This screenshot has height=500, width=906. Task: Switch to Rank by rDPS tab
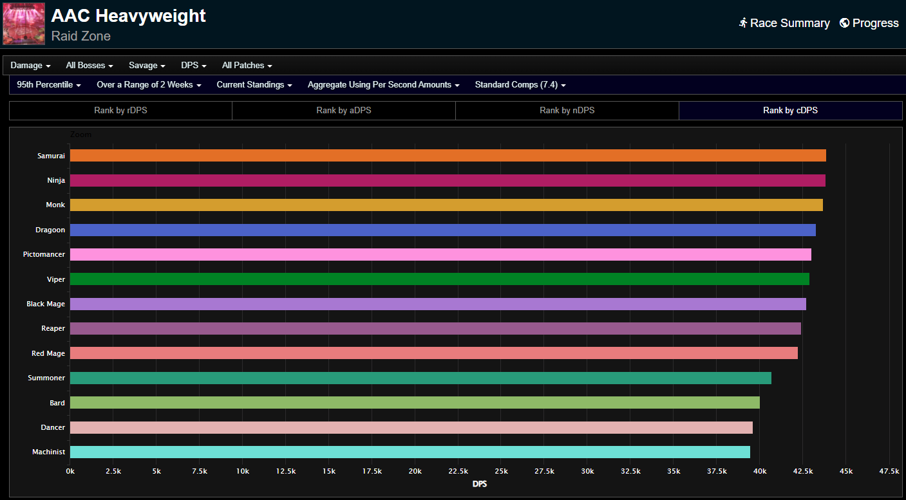120,111
